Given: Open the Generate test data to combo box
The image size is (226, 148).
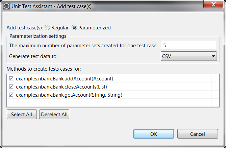Looking at the screenshot, I should click(189, 56).
